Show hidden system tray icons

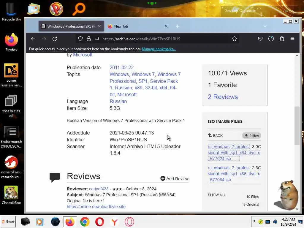(254, 221)
